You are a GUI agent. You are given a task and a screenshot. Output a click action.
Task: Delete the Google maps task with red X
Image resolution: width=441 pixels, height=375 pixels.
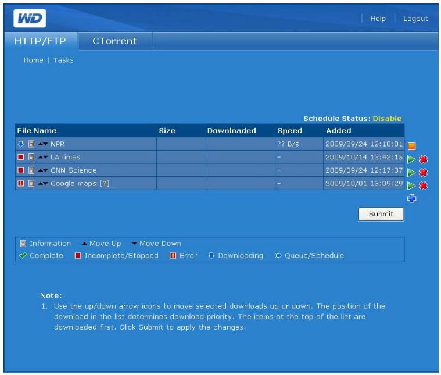pyautogui.click(x=423, y=185)
